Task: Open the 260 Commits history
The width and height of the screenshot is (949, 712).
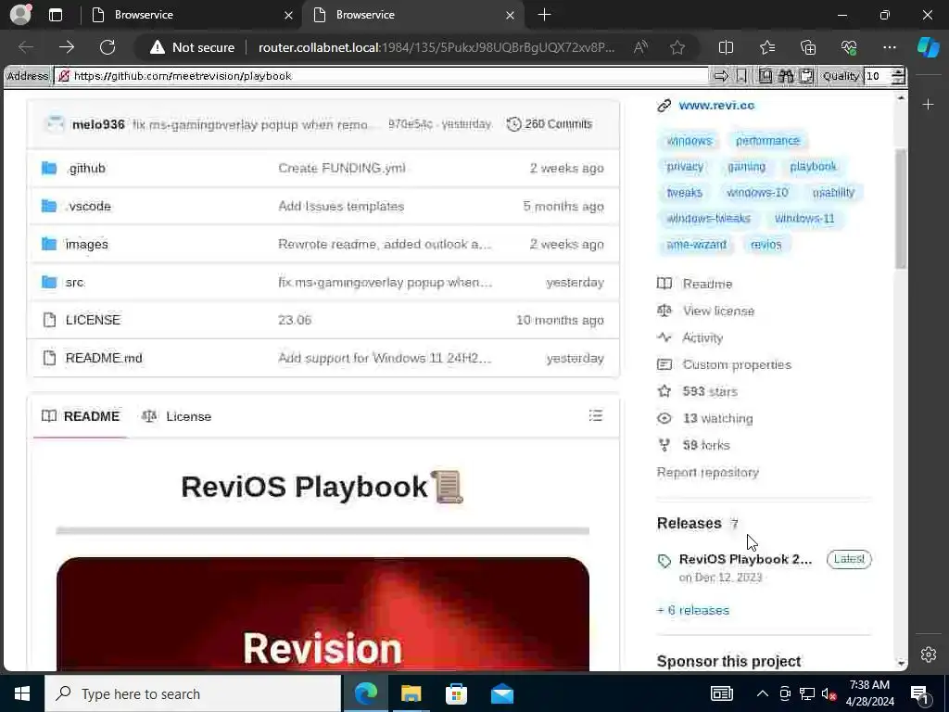Action: 550,124
